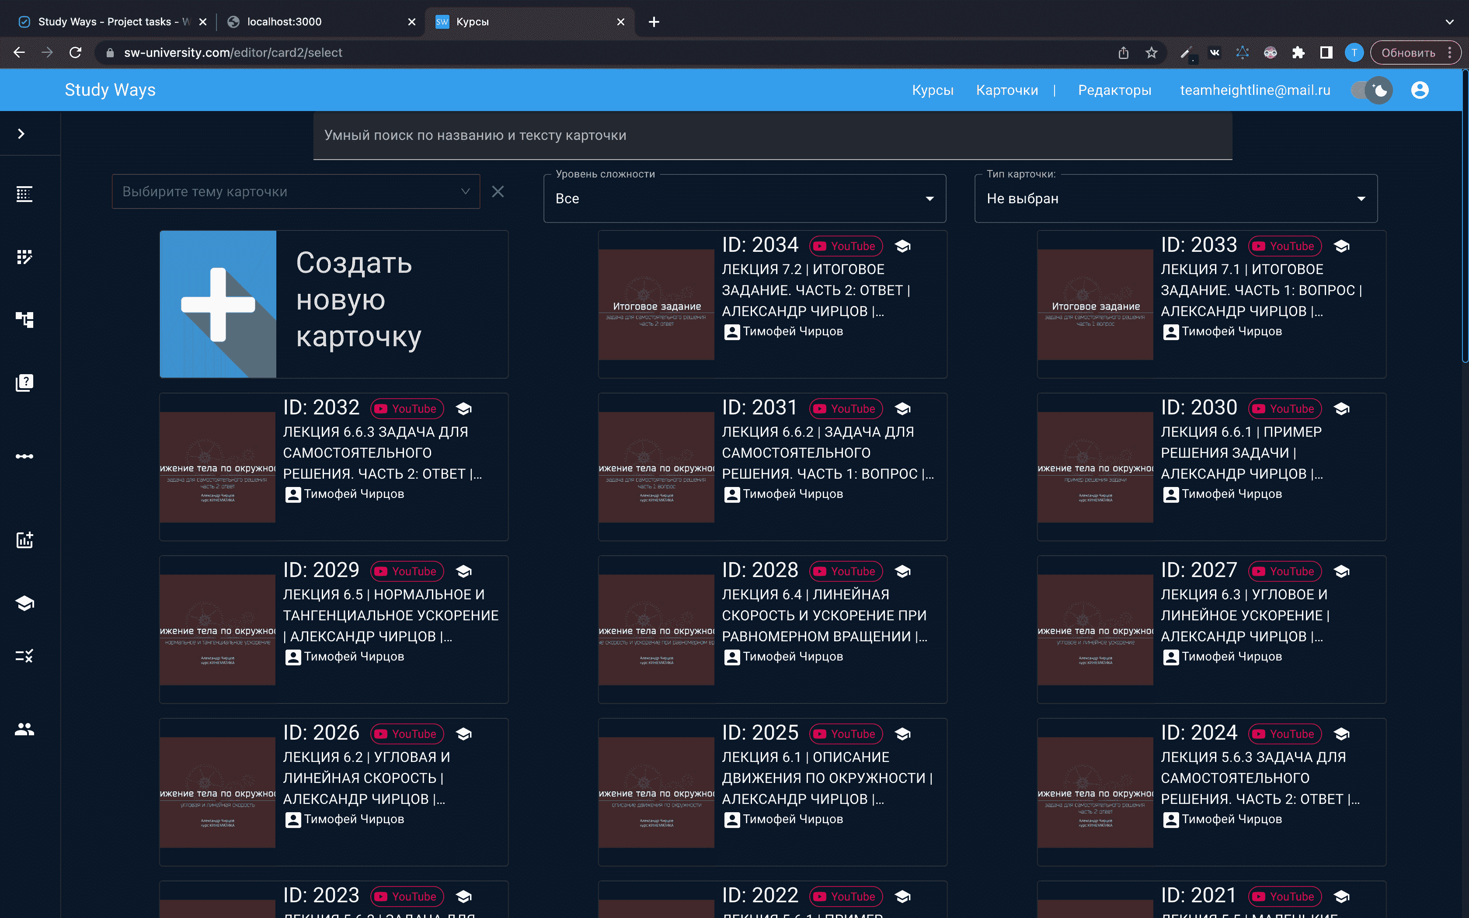Screen dimensions: 1469x918
Task: Click the Study Ways logo
Action: [x=110, y=90]
